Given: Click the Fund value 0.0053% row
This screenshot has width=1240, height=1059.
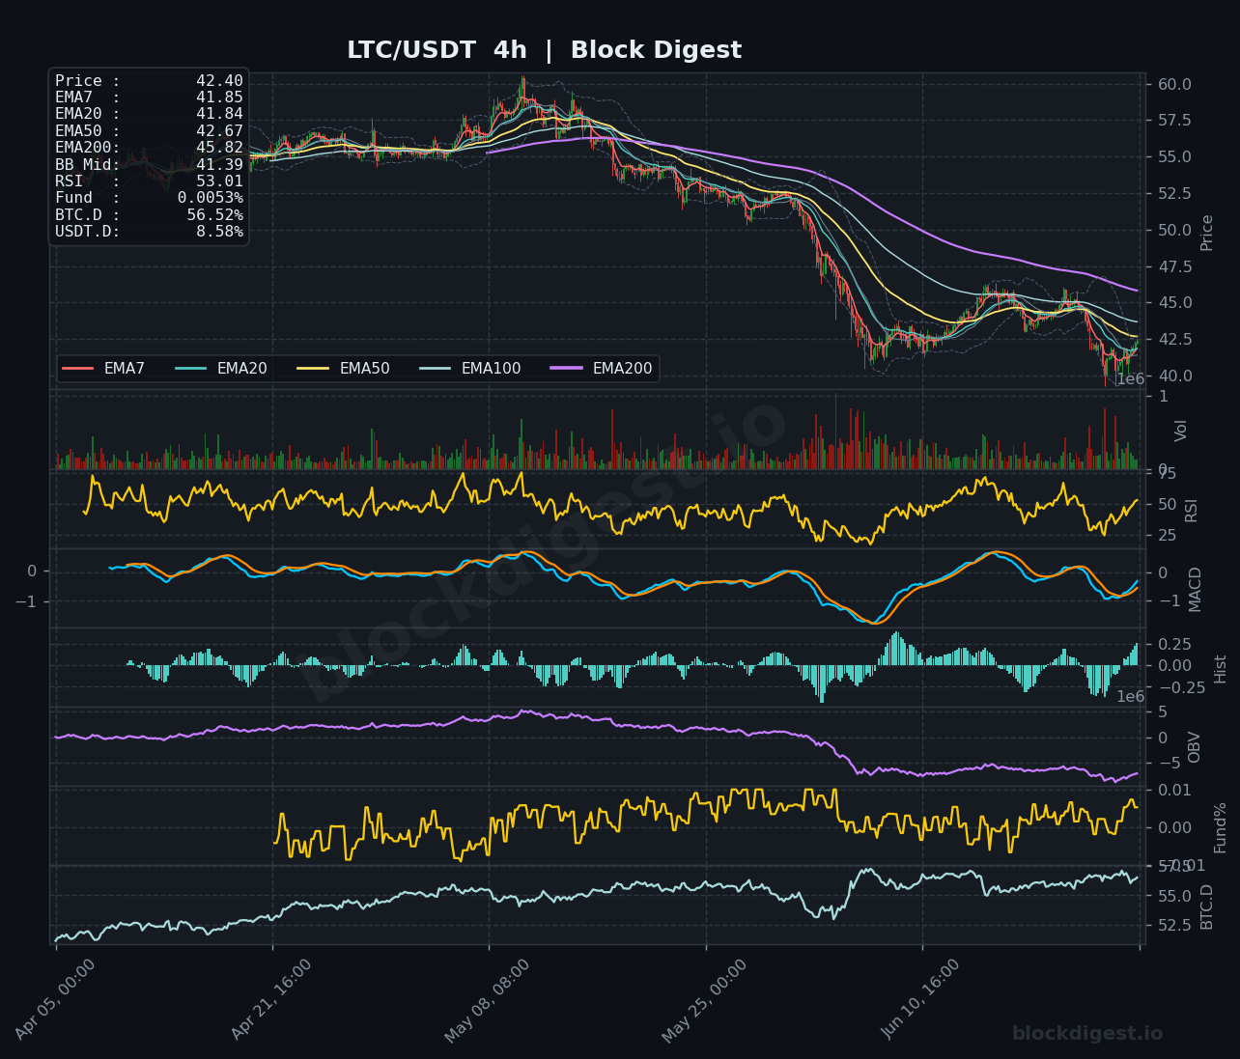Looking at the screenshot, I should click(x=149, y=198).
